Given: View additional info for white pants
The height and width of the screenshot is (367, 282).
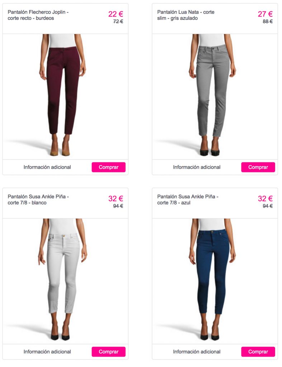Looking at the screenshot, I should (x=47, y=352).
